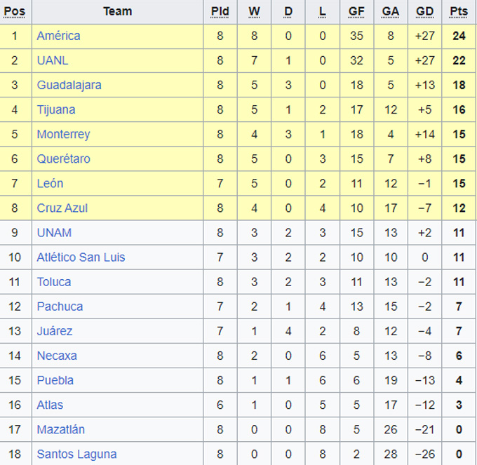Open the América team link
The height and width of the screenshot is (465, 477).
pyautogui.click(x=58, y=36)
